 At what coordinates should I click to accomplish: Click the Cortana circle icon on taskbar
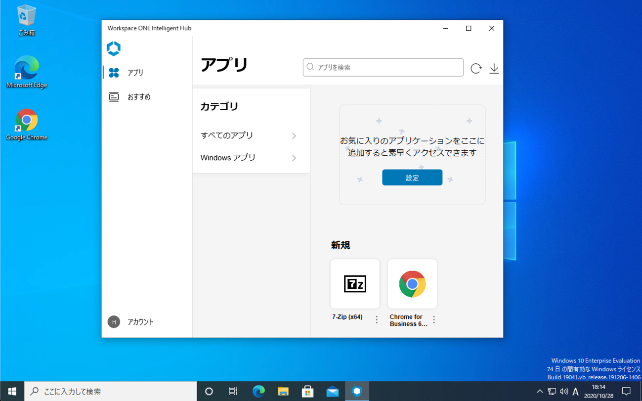(209, 391)
